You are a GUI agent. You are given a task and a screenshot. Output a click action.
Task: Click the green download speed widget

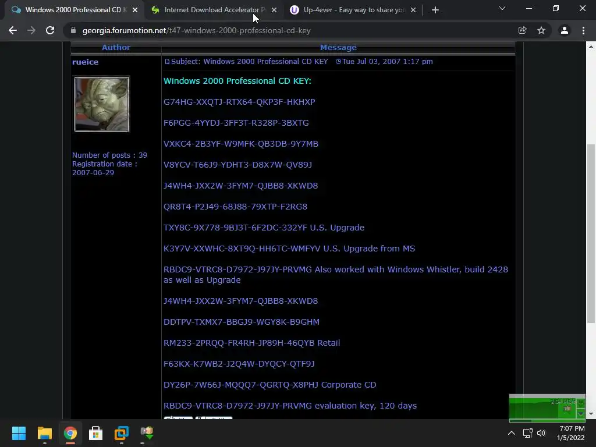tap(547, 408)
